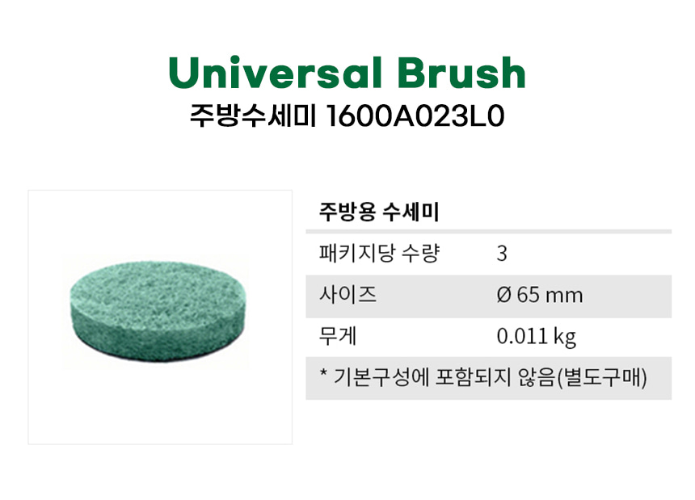This screenshot has width=695, height=500.
Task: Select the 패키지당 수량 label
Action: 380,254
